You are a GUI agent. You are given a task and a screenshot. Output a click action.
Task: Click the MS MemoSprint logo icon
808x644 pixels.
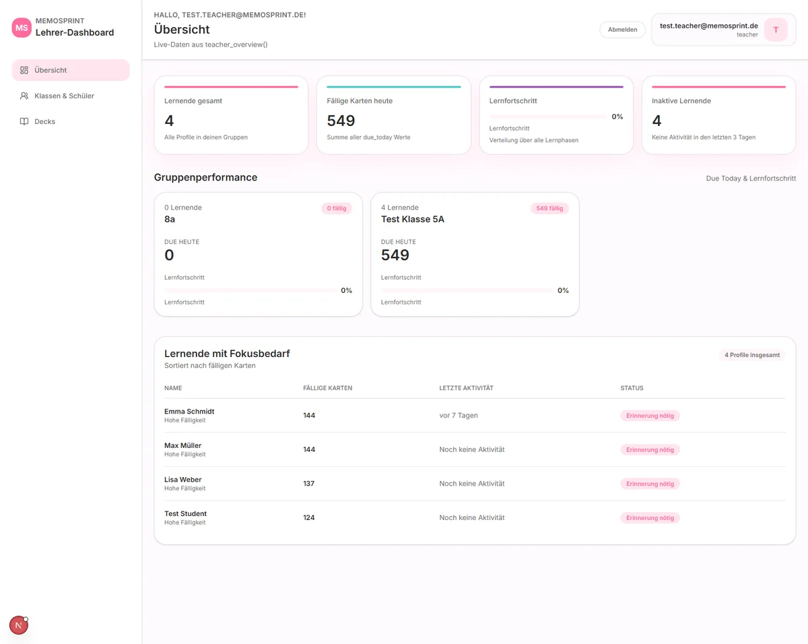tap(21, 28)
